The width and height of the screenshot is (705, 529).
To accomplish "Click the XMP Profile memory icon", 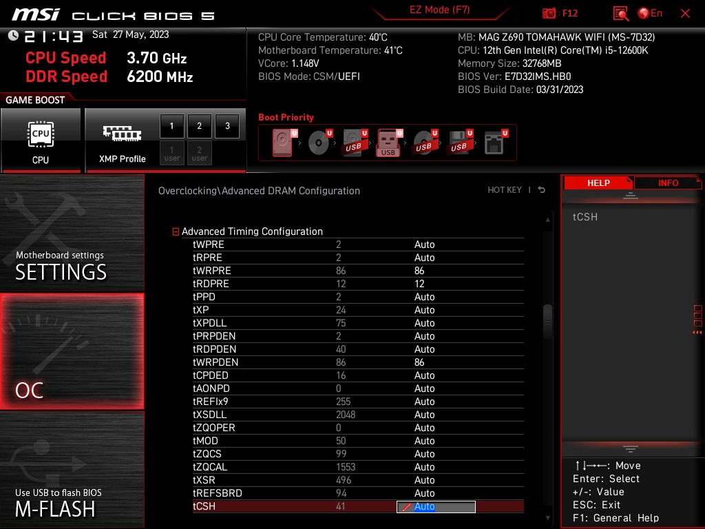I will 122,134.
